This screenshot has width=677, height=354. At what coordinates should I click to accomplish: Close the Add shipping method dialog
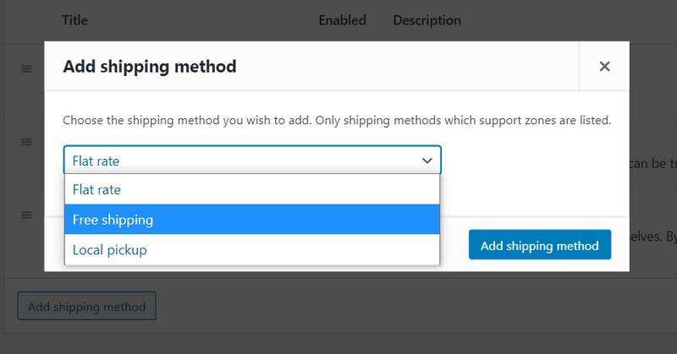pos(604,67)
